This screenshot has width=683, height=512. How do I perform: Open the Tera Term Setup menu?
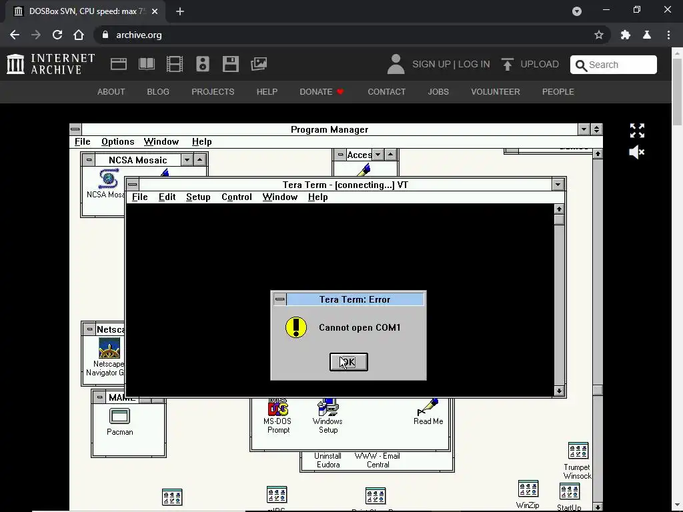[198, 197]
